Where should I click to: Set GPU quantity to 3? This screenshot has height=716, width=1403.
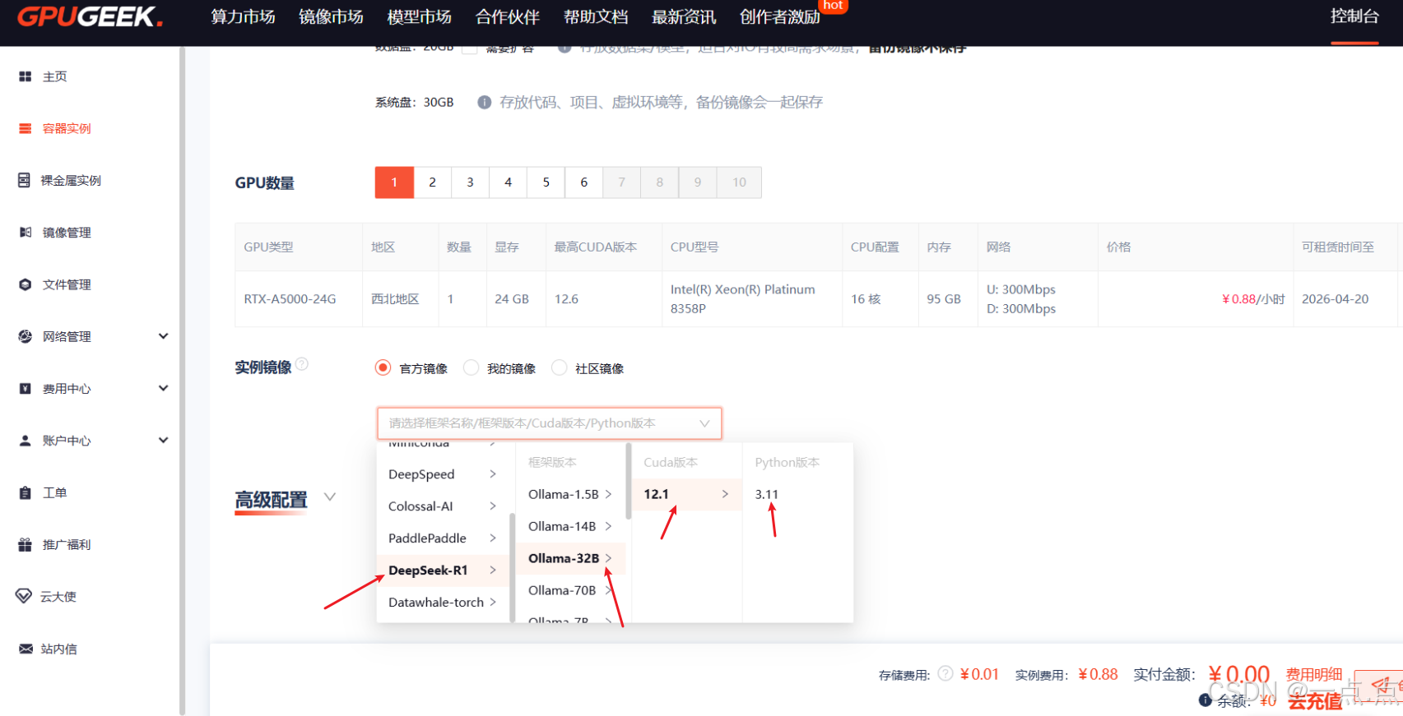click(x=470, y=182)
